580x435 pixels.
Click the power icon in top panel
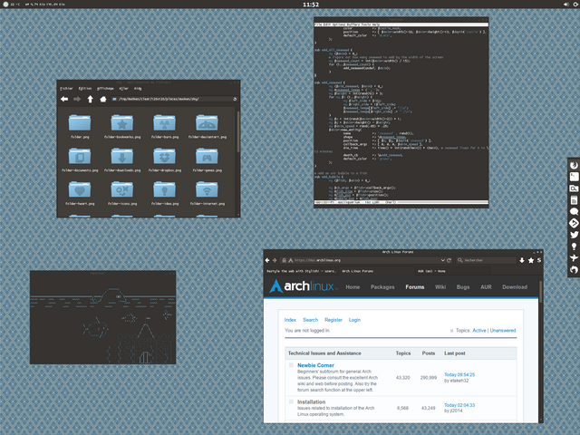click(x=576, y=4)
